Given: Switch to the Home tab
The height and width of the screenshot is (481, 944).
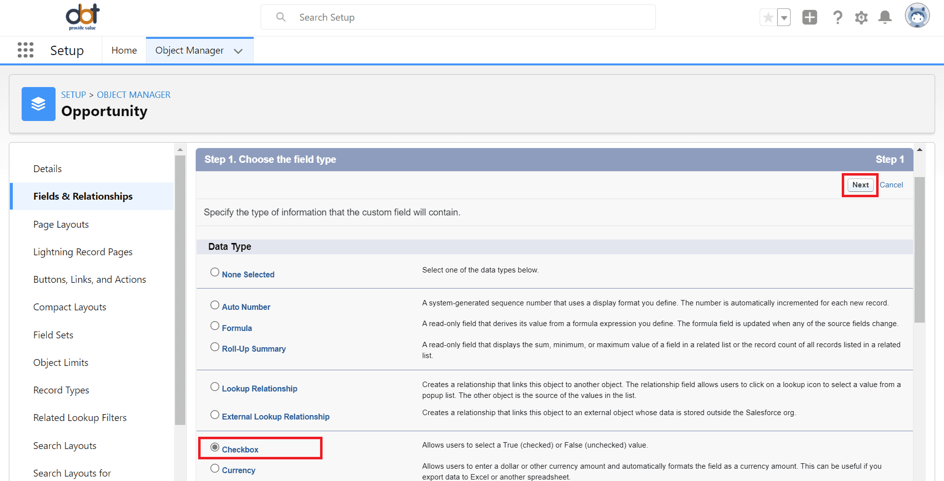Looking at the screenshot, I should click(124, 50).
